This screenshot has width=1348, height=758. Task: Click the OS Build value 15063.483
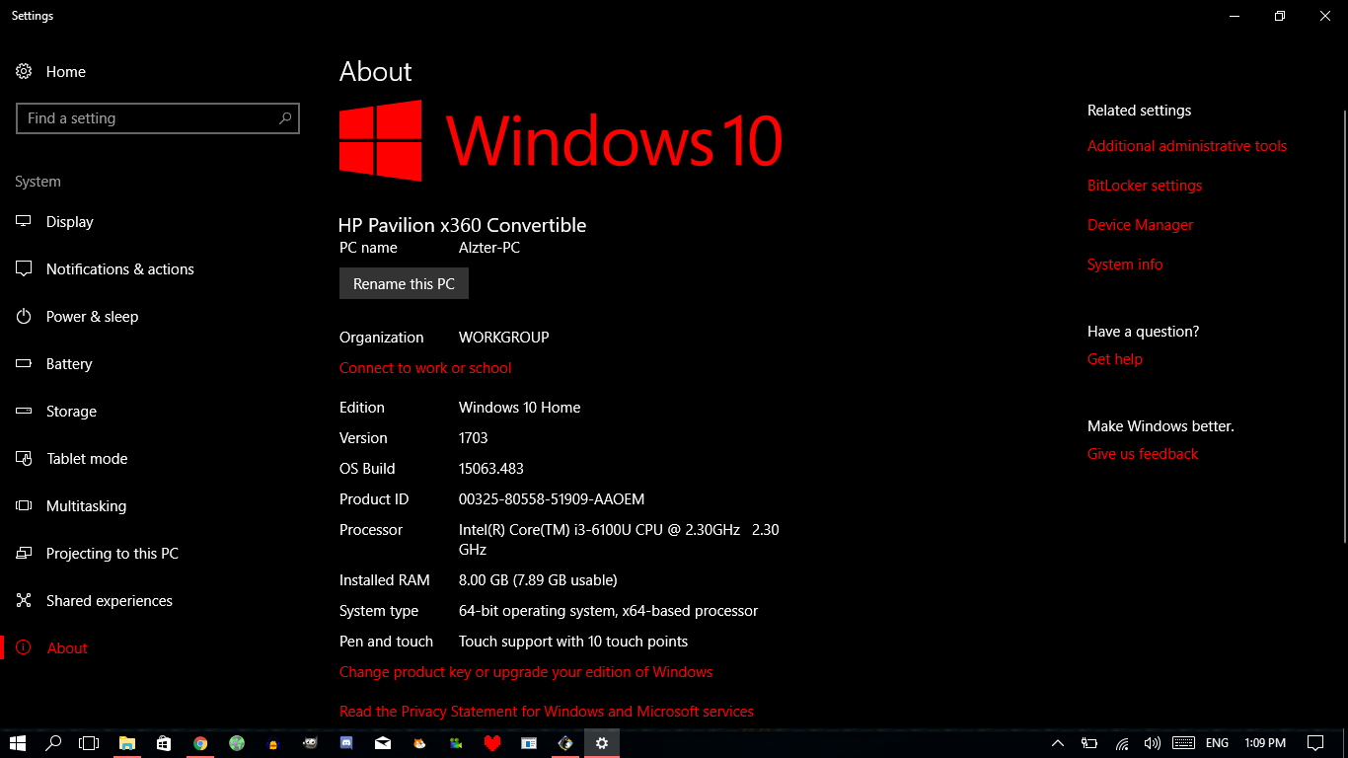[x=491, y=469]
